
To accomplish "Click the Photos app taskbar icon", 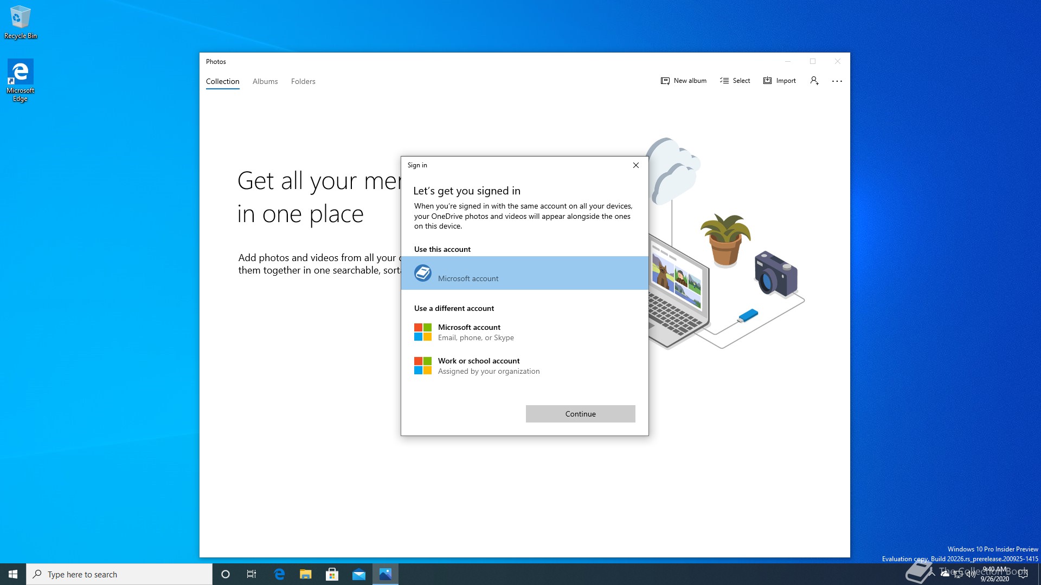I will pyautogui.click(x=385, y=574).
